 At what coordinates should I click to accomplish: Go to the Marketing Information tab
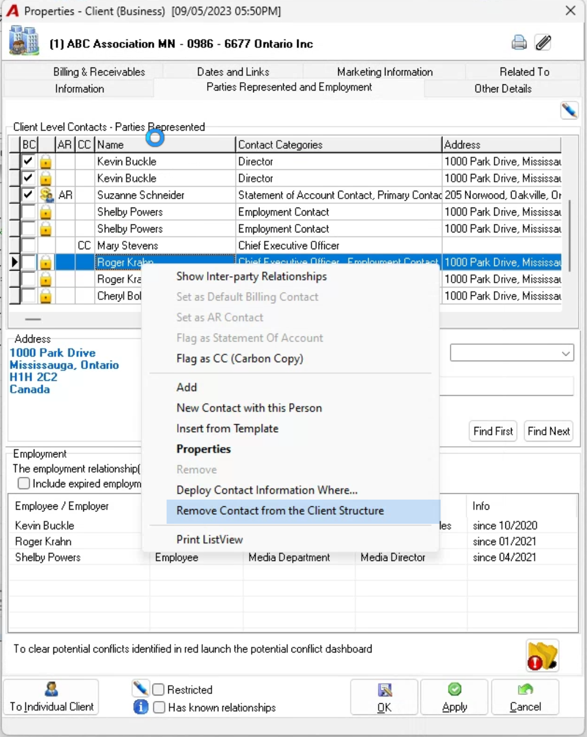click(x=385, y=71)
